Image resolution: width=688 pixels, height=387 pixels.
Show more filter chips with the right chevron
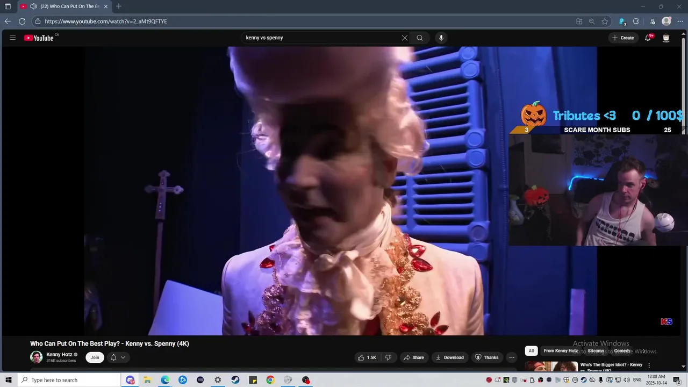click(644, 351)
